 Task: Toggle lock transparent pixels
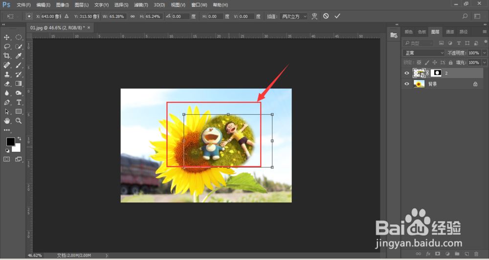pos(419,62)
